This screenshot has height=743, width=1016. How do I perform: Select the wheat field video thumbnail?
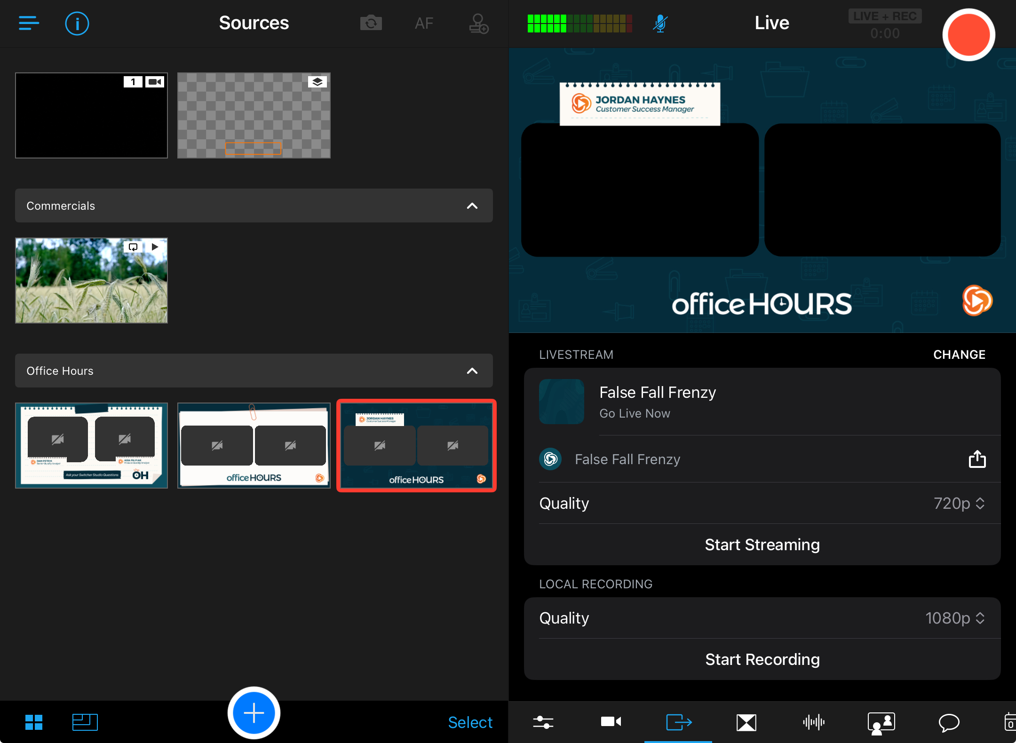[x=91, y=281]
